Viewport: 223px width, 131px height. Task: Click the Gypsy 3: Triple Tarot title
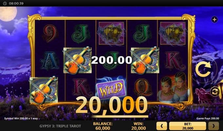coord(60,126)
